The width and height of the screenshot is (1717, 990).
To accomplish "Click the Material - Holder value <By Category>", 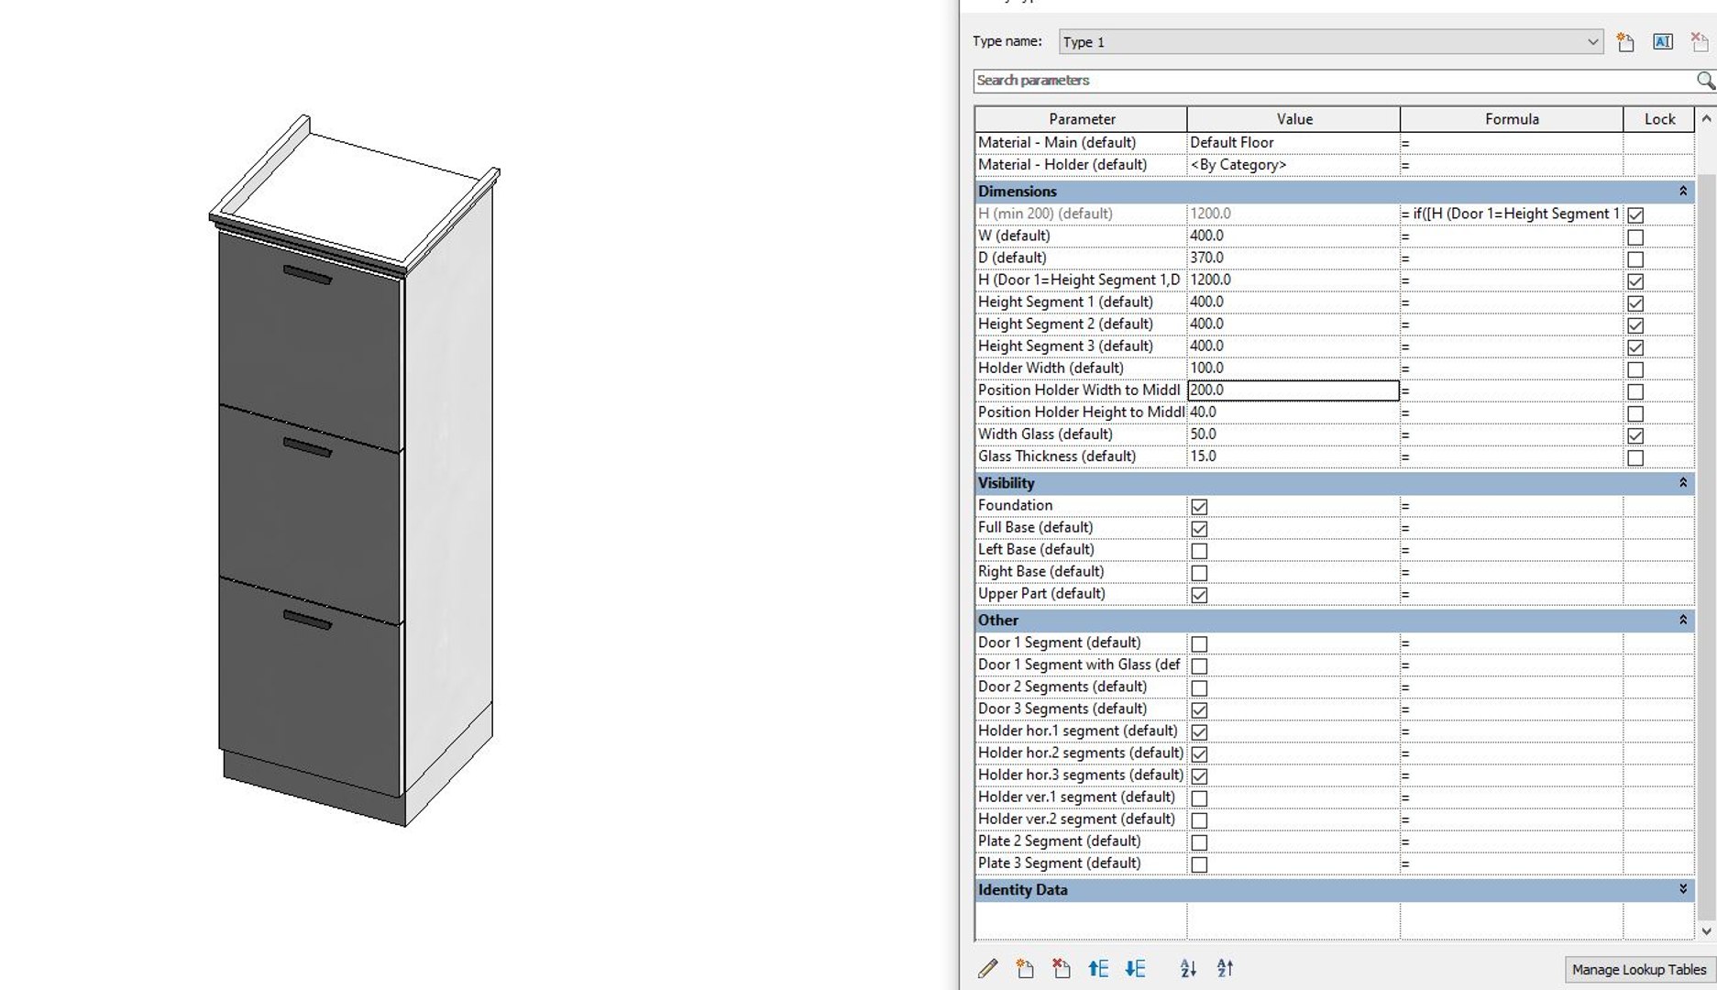I will tap(1293, 164).
